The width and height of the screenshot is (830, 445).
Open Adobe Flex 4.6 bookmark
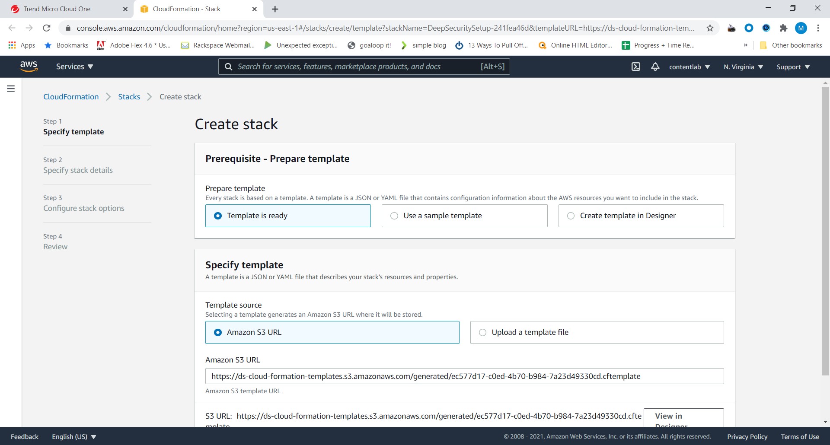tap(134, 45)
